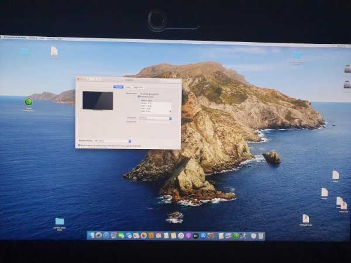Choose the third resolution in the list

[156, 106]
